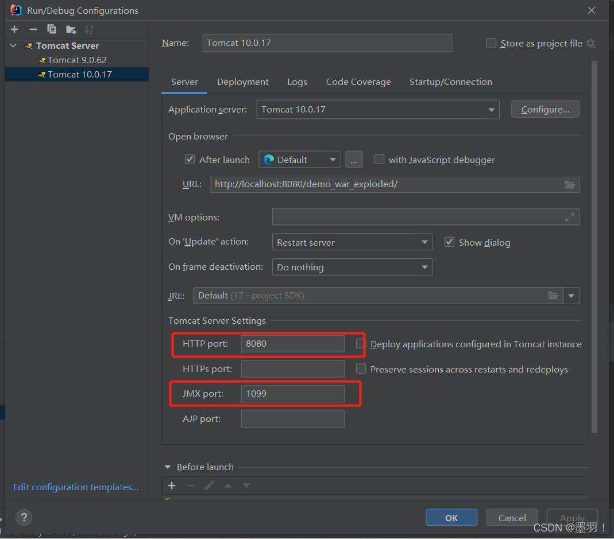Open the browse folder icon in URL field

[x=570, y=184]
